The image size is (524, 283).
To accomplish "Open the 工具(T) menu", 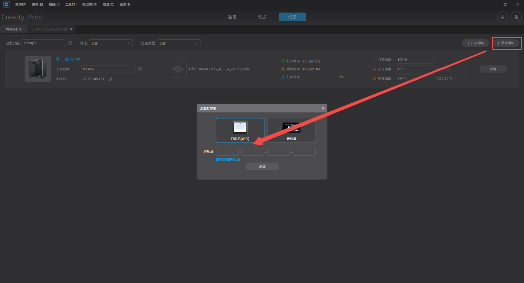I will coord(71,4).
